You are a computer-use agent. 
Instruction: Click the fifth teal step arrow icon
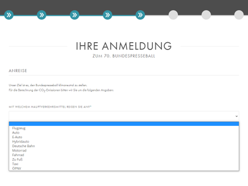(140, 15)
